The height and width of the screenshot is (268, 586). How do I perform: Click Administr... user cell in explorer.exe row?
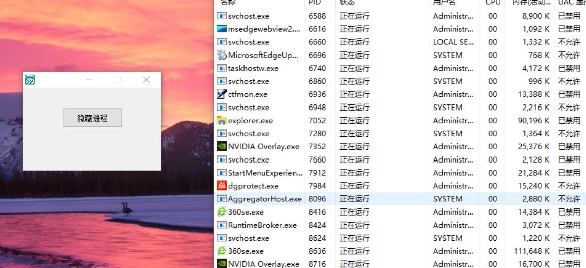[x=453, y=121]
